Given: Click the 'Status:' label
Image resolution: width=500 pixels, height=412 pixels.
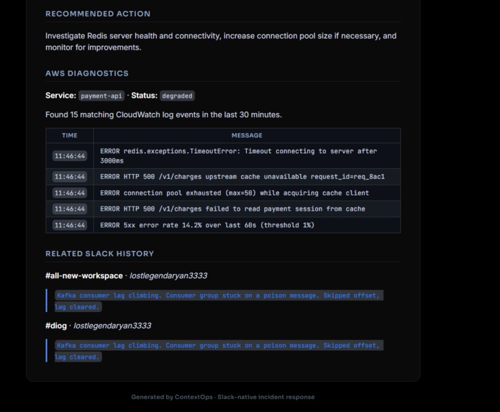Looking at the screenshot, I should pos(144,96).
